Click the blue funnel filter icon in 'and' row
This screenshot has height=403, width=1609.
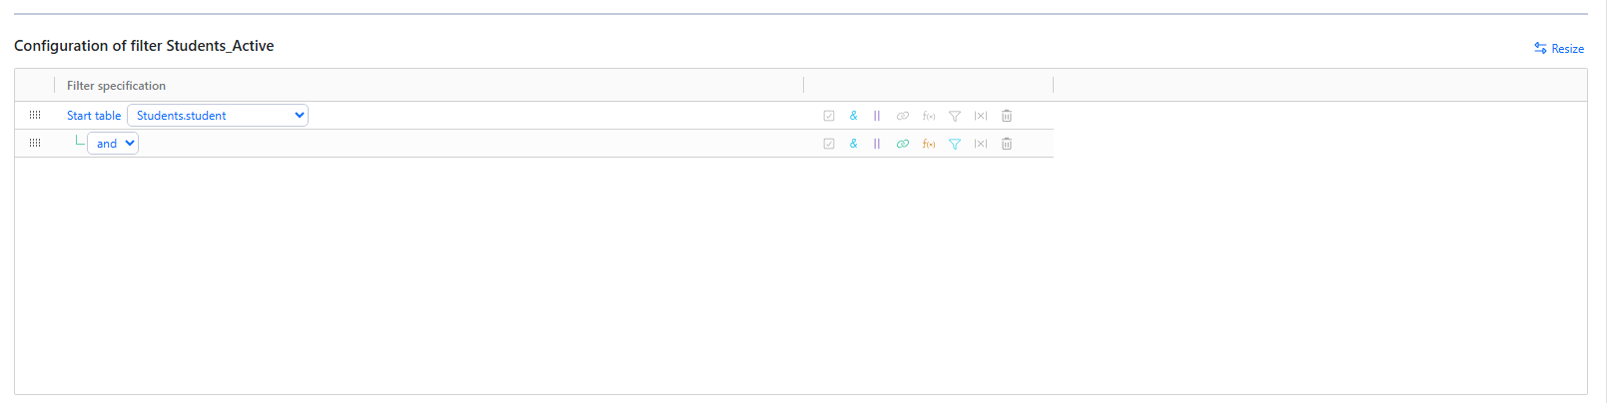[955, 144]
